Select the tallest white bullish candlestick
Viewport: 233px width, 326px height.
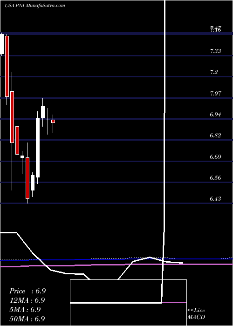[38, 148]
